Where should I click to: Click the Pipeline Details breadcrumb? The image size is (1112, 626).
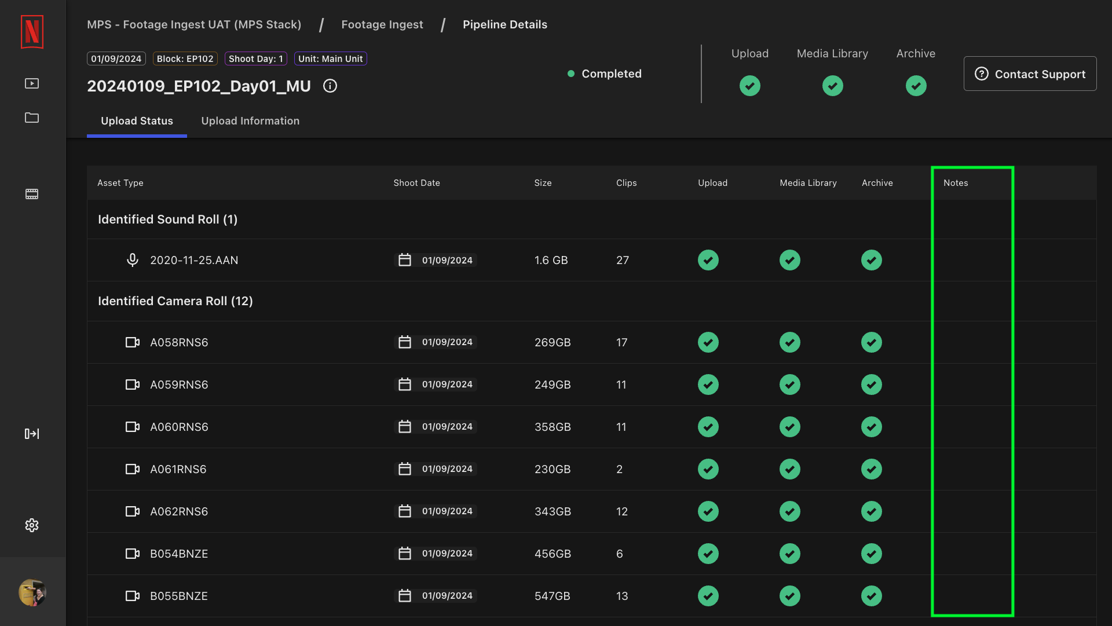[505, 24]
